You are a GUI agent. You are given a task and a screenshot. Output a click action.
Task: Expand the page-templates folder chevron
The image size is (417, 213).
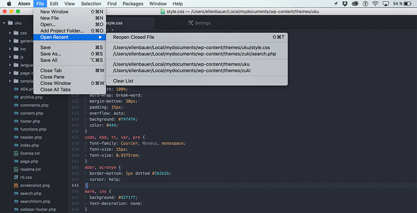[10, 73]
